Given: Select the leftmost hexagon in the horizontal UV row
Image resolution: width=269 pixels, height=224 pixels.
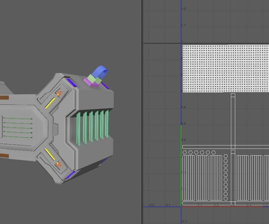Looking at the screenshot, I should [x=185, y=152].
